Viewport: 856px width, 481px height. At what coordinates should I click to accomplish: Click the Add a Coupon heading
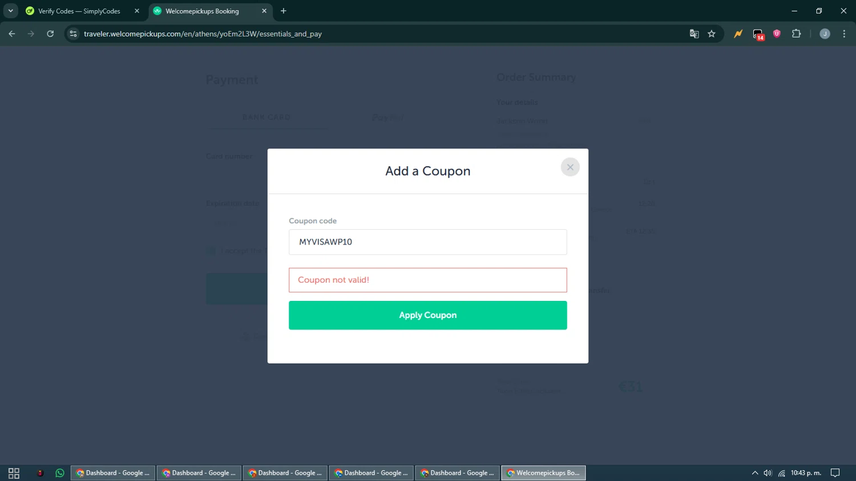(428, 171)
